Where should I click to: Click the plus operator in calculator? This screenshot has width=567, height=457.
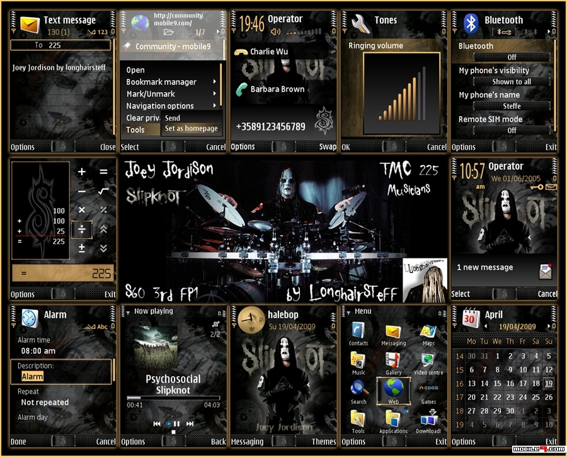pos(82,171)
